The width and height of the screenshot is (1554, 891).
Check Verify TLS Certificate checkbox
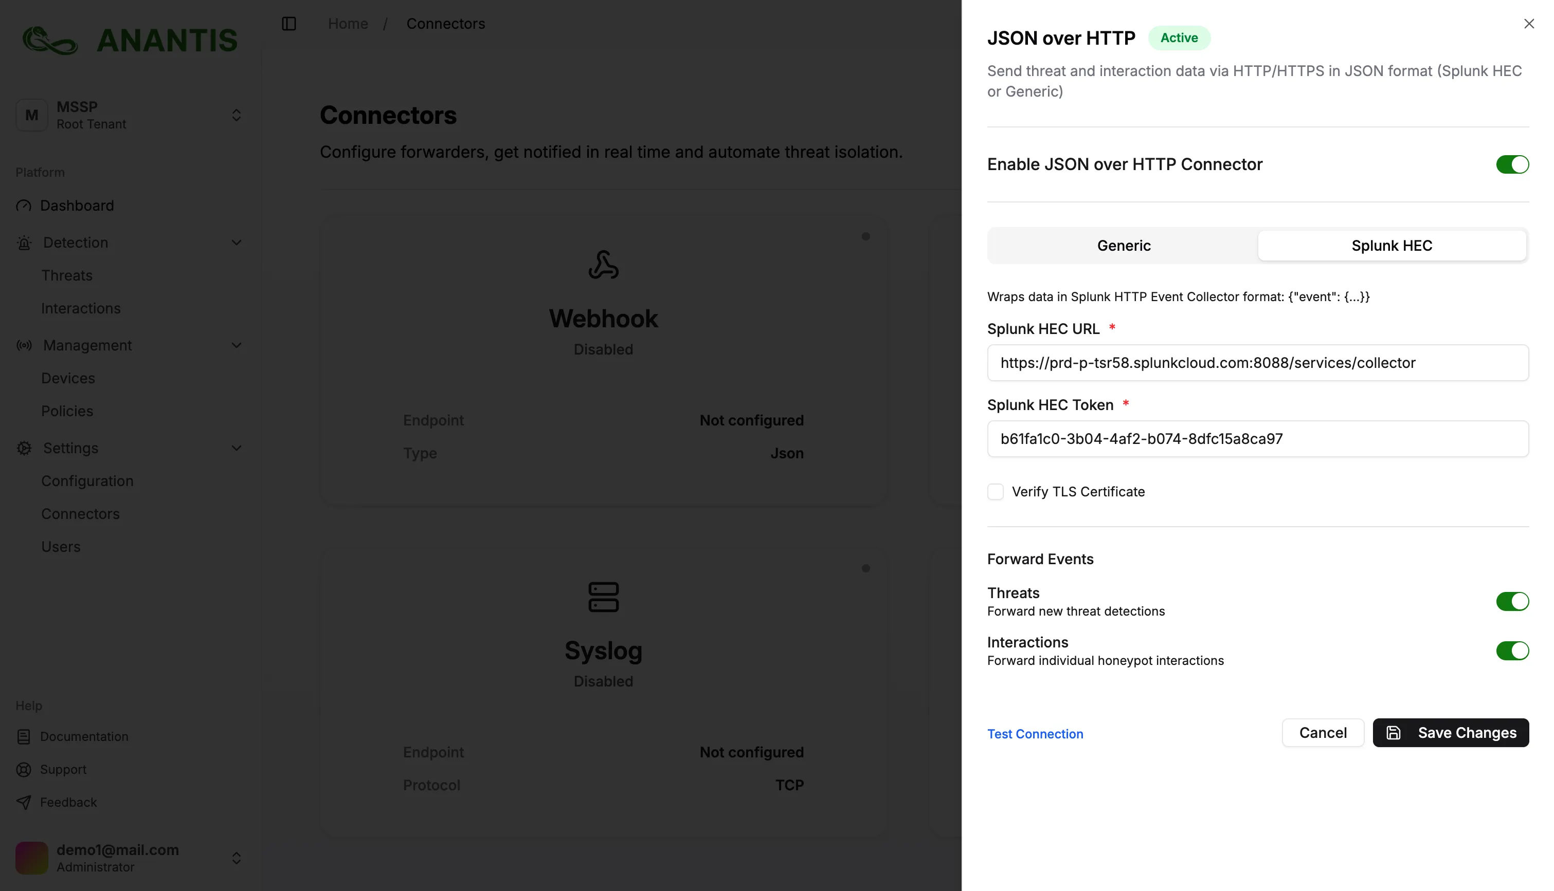tap(996, 492)
